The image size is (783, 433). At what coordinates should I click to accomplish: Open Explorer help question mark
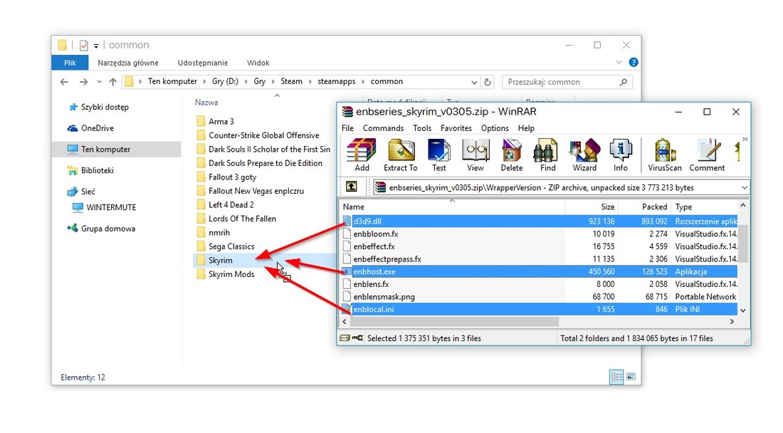point(634,63)
